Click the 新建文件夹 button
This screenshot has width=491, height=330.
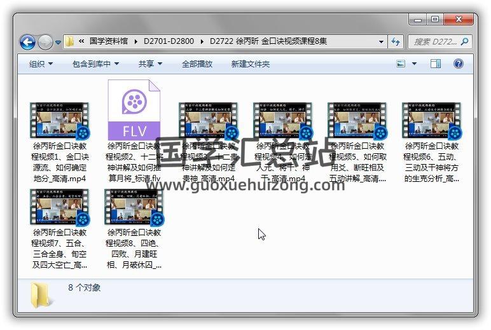pyautogui.click(x=250, y=64)
